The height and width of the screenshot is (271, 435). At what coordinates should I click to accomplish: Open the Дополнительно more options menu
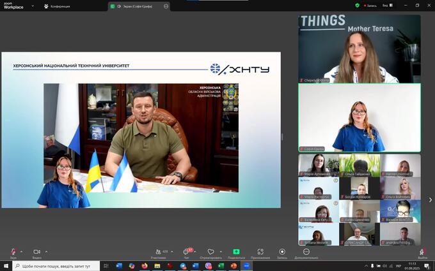click(306, 253)
